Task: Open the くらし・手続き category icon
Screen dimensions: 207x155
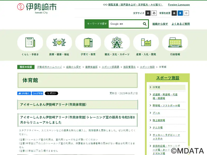Action: (x=30, y=43)
